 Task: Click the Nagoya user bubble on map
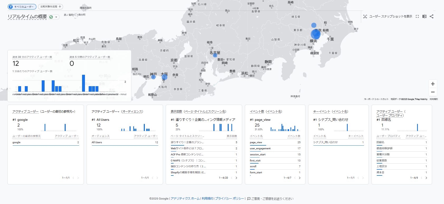215,55
